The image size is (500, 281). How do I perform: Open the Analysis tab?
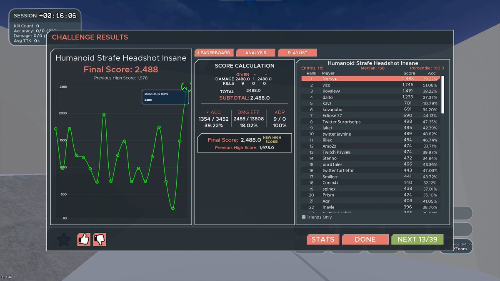(x=255, y=52)
